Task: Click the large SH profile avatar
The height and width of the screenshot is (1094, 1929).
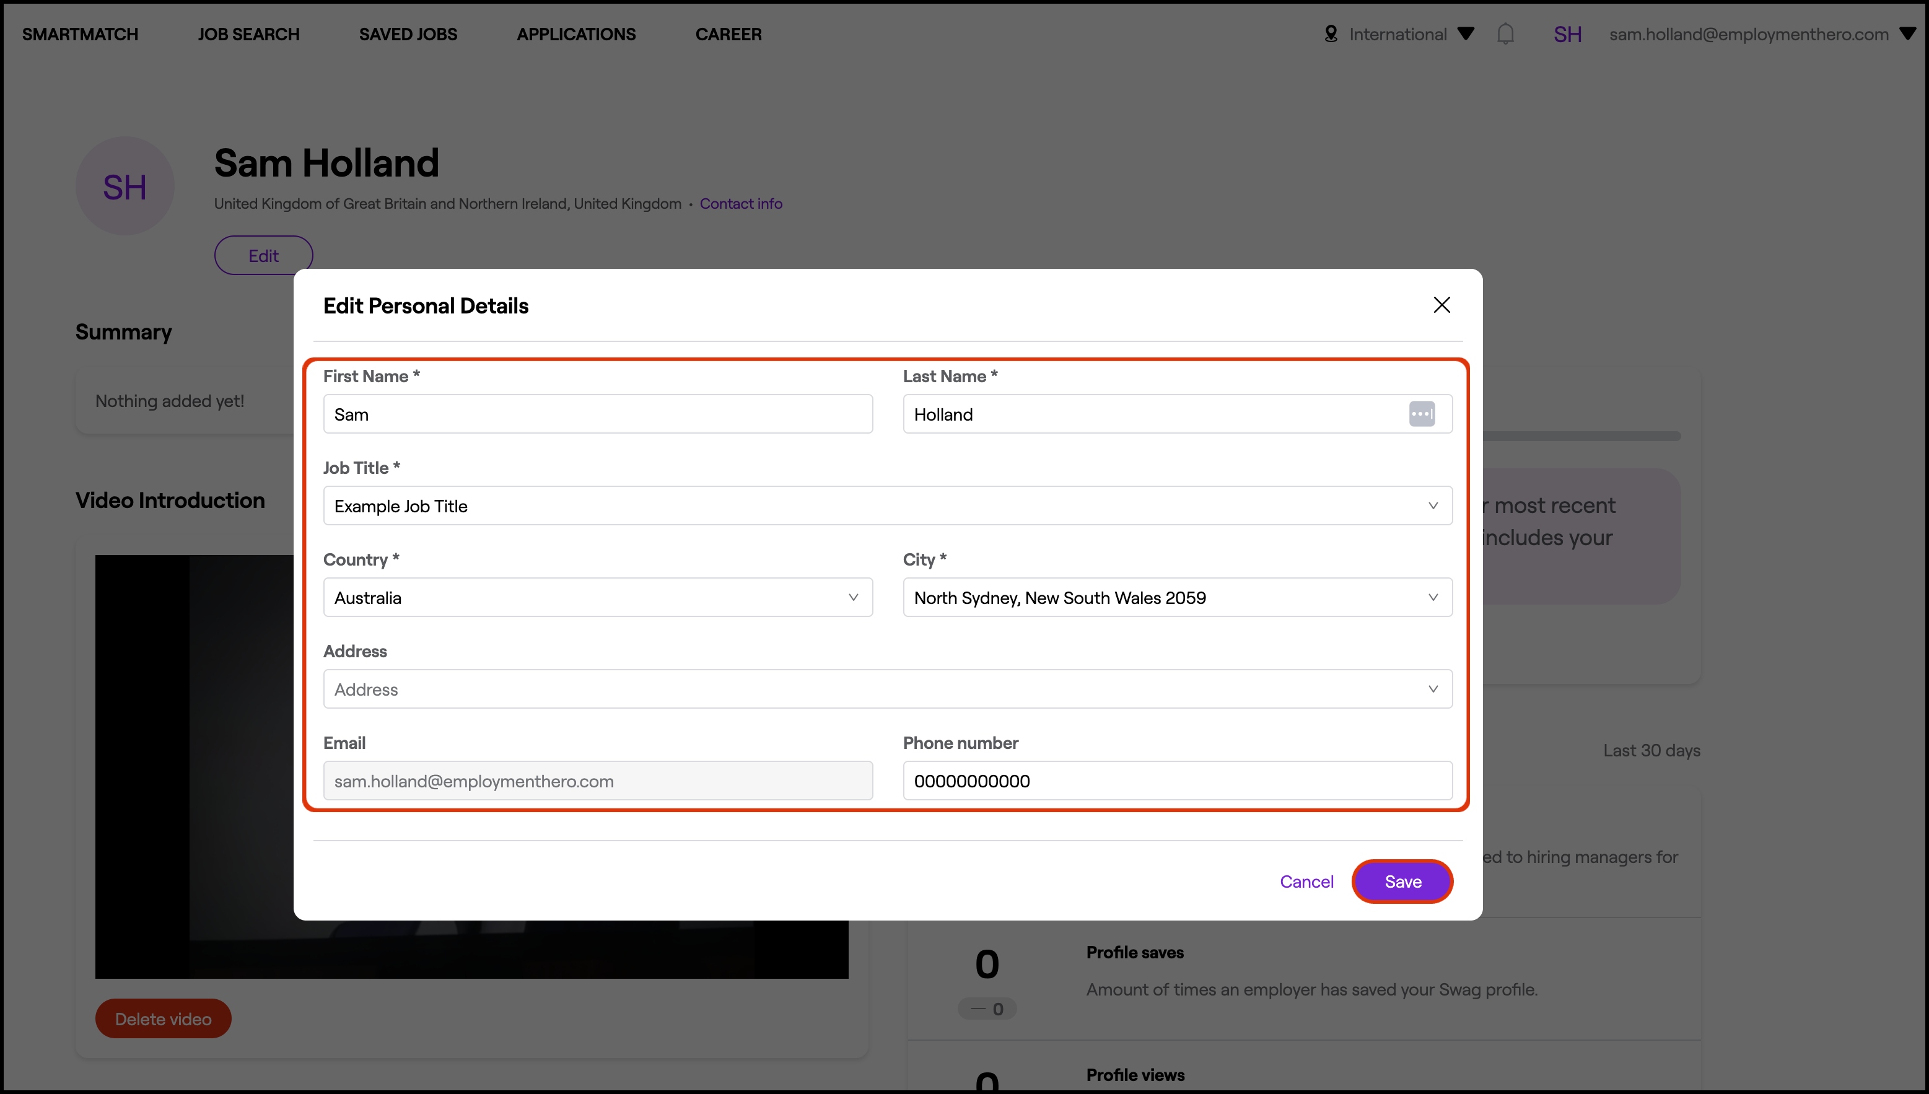Action: pos(125,186)
